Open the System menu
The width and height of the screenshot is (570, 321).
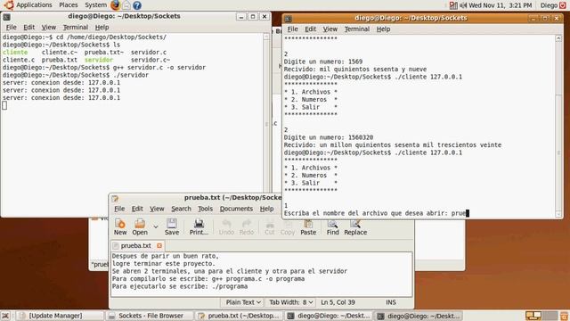tap(95, 5)
